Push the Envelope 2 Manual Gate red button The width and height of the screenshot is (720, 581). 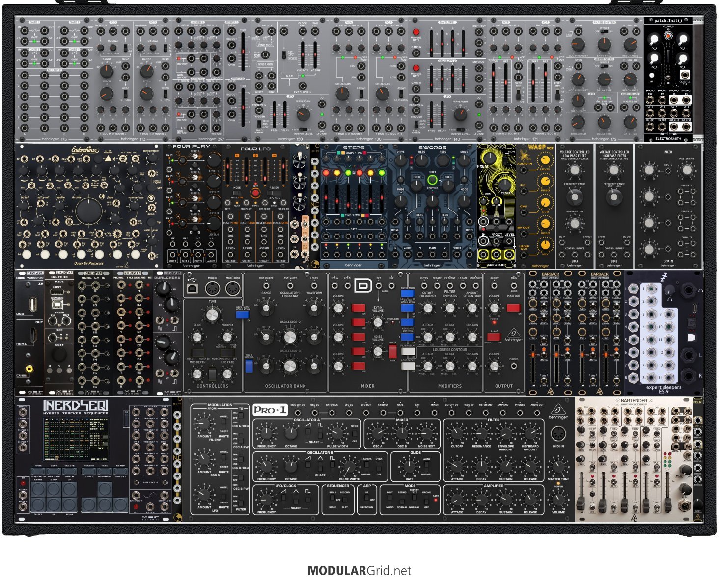coord(416,68)
